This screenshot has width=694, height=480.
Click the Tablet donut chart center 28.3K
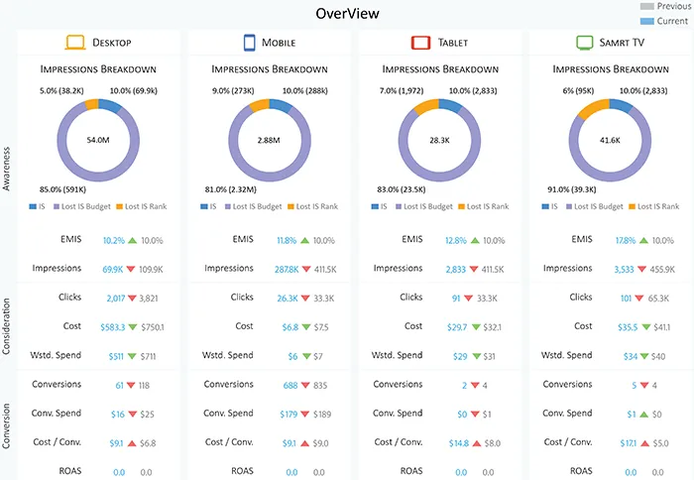(x=439, y=140)
